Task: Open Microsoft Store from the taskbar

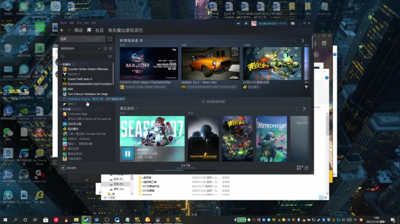Action: tap(46, 220)
